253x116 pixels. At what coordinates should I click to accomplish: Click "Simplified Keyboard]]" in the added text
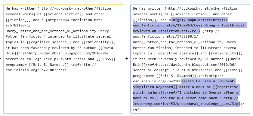[155, 87]
